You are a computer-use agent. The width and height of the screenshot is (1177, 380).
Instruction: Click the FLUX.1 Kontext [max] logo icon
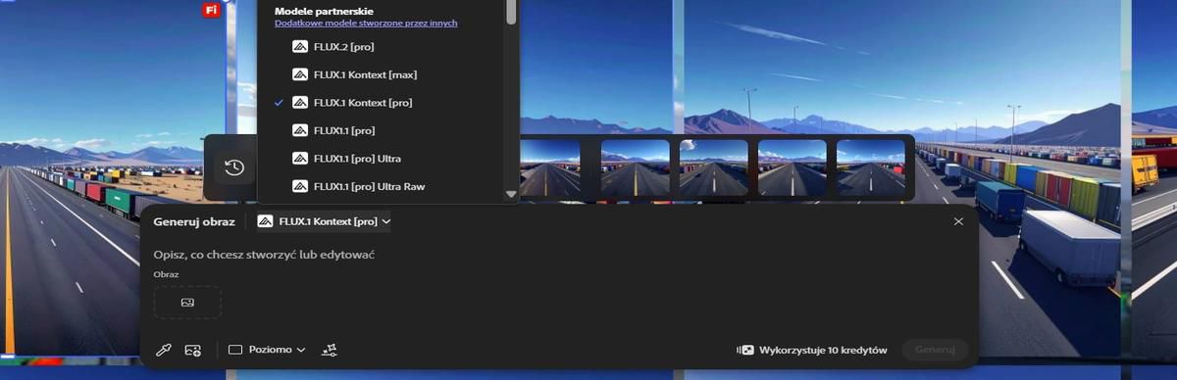(300, 74)
